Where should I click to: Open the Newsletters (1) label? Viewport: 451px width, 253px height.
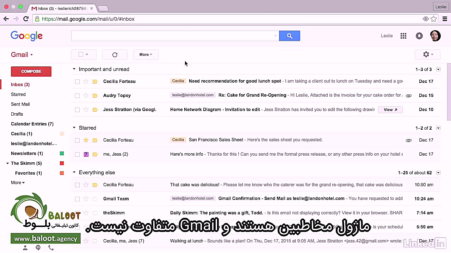[27, 154]
